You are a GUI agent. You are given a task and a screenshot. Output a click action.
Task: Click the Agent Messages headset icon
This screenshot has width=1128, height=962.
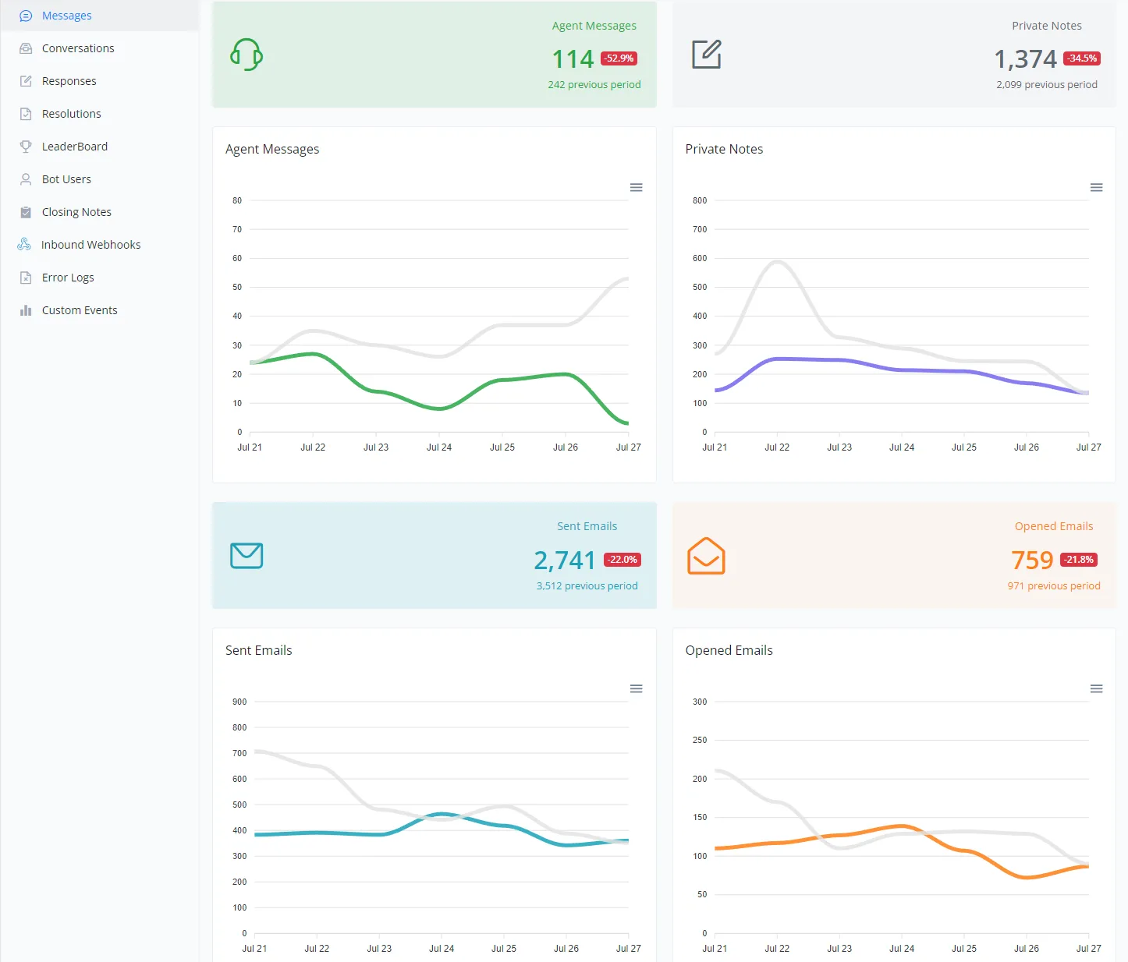(247, 55)
